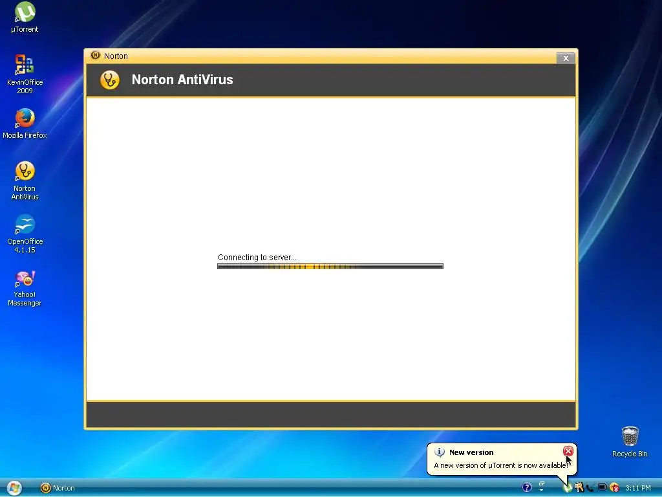Launch the Mozilla Firefox desktop shortcut
This screenshot has height=497, width=662.
point(25,124)
